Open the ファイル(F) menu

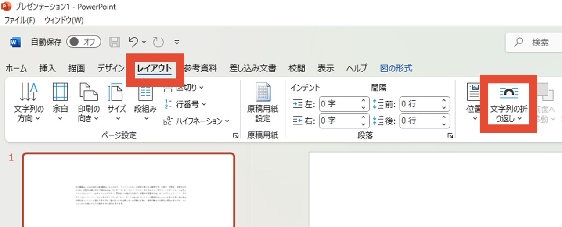20,20
